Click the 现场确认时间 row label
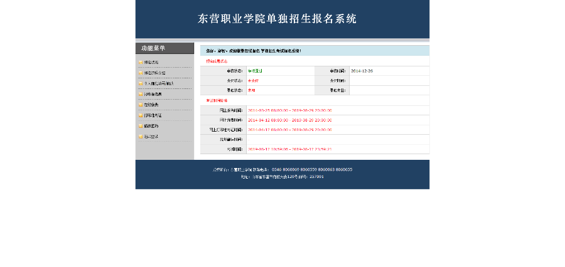Viewport: 565px width, 267px height. pos(231,140)
